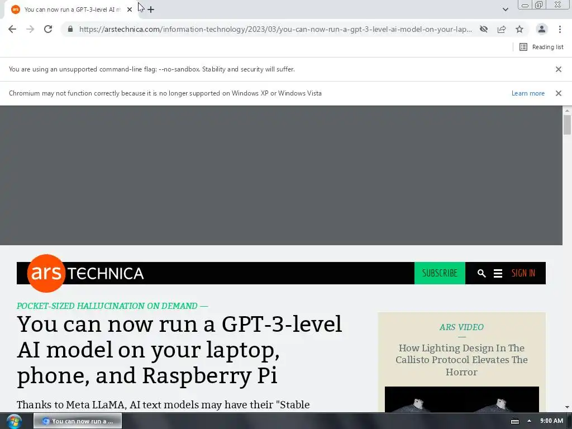Click the page vertical scrollbar thumb
572x429 pixels.
click(x=567, y=125)
